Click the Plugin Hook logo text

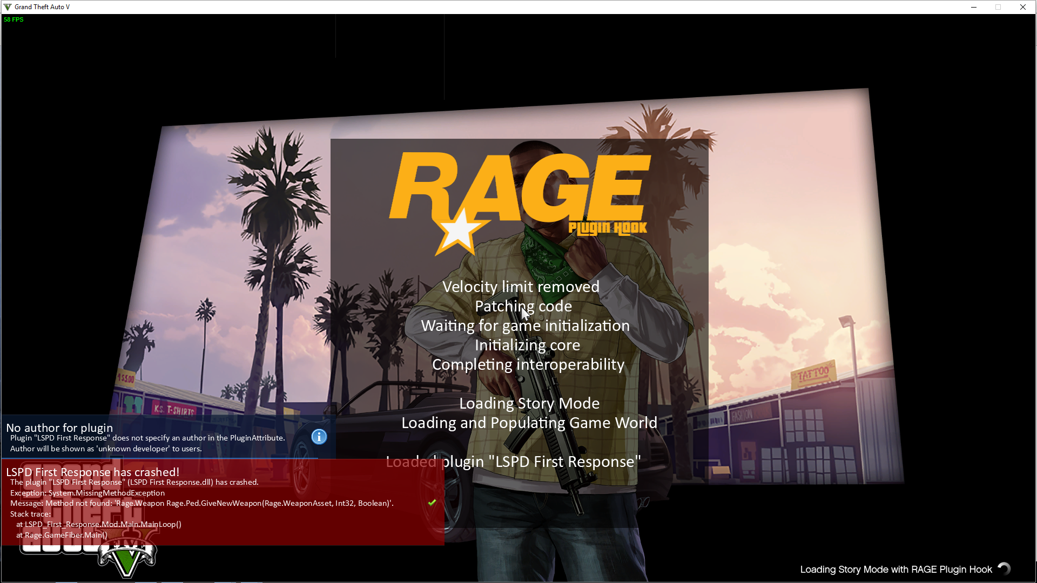point(608,228)
